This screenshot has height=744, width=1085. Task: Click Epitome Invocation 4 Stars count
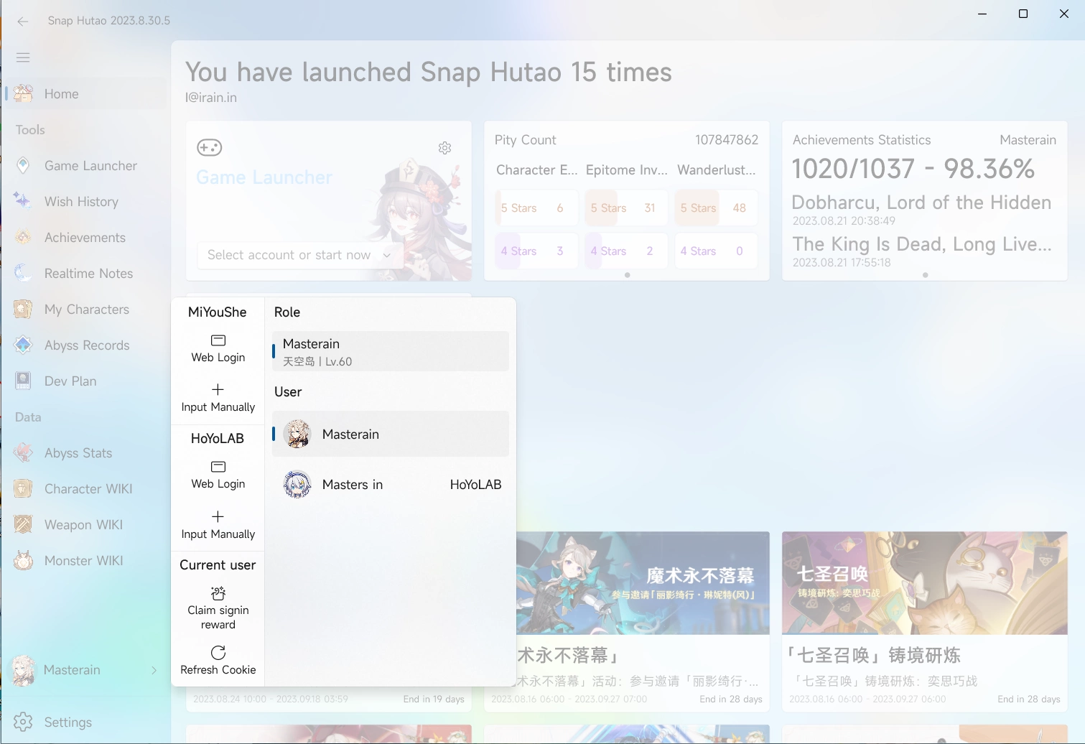650,251
